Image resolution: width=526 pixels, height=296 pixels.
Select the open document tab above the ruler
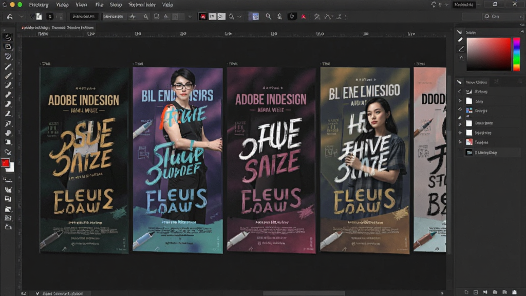[58, 28]
